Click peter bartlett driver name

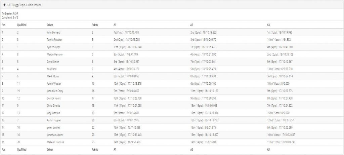pos(53,127)
